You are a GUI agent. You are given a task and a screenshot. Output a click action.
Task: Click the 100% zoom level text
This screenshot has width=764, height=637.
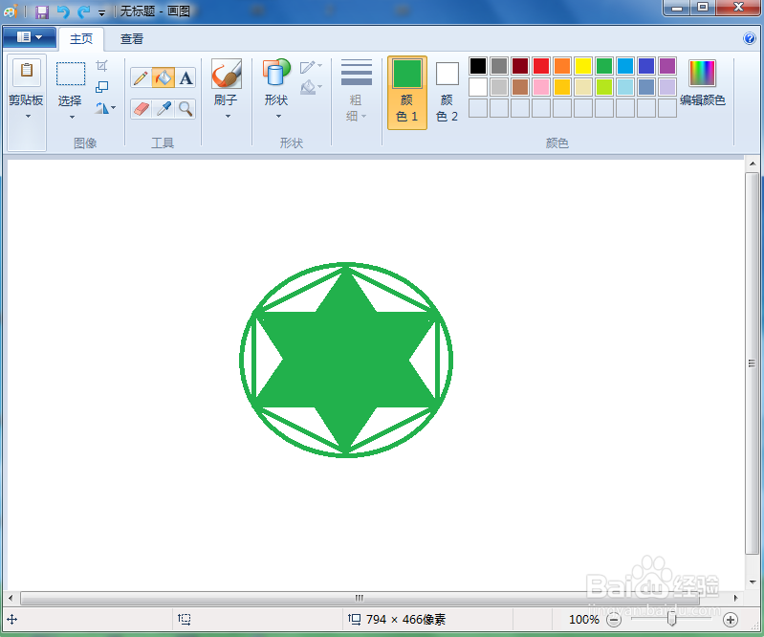point(584,620)
